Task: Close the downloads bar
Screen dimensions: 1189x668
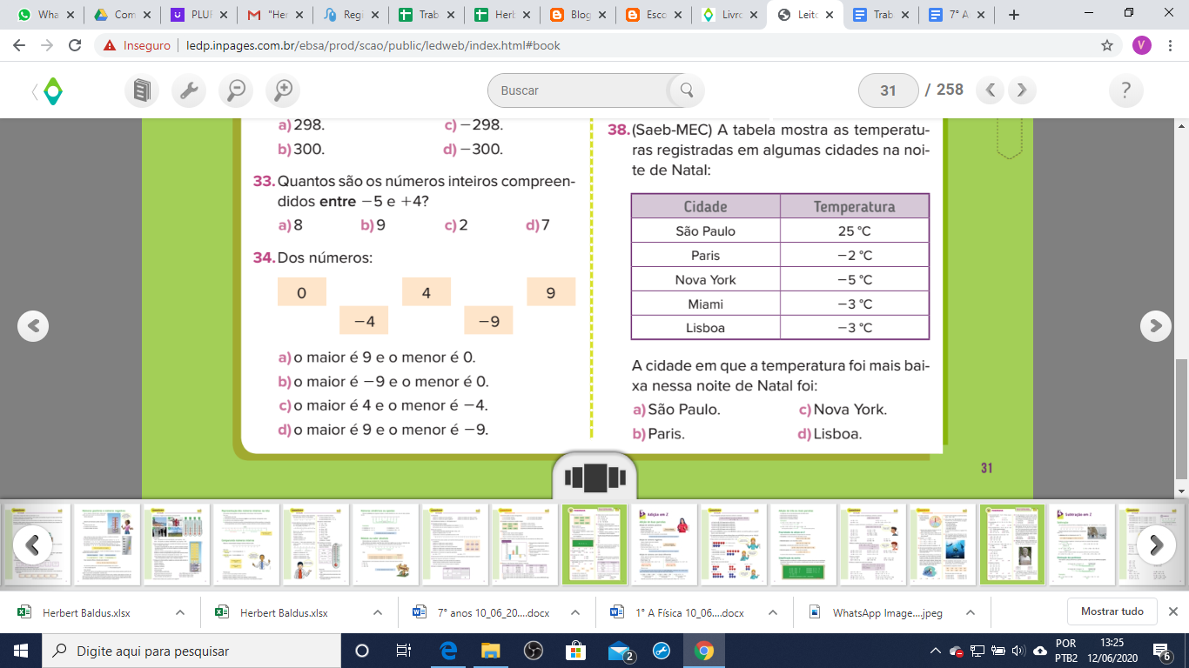Action: click(1173, 611)
